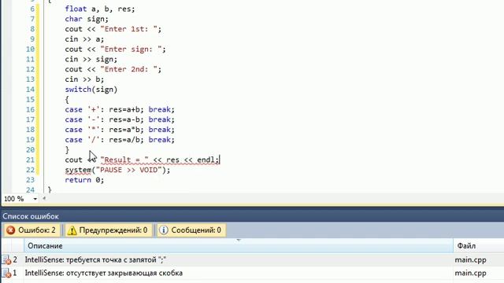Screen dimensions: 504x283
Task: Click "res=a/b;" in case '/' line
Action: coord(126,140)
